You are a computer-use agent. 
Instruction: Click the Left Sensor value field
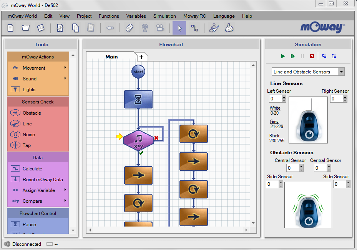276,99
